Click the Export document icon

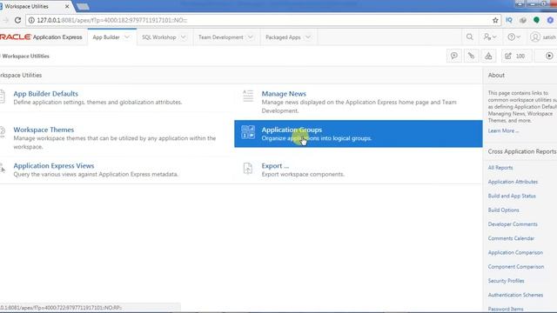click(x=248, y=168)
